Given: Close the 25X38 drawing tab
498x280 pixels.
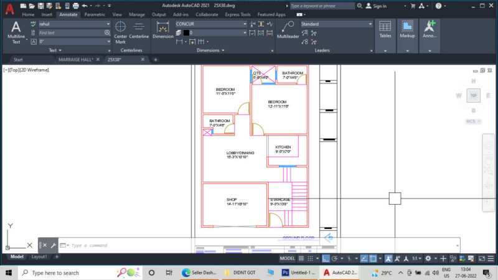Looking at the screenshot, I should coord(143,59).
